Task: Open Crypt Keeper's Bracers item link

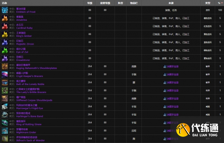Action: 30,76
